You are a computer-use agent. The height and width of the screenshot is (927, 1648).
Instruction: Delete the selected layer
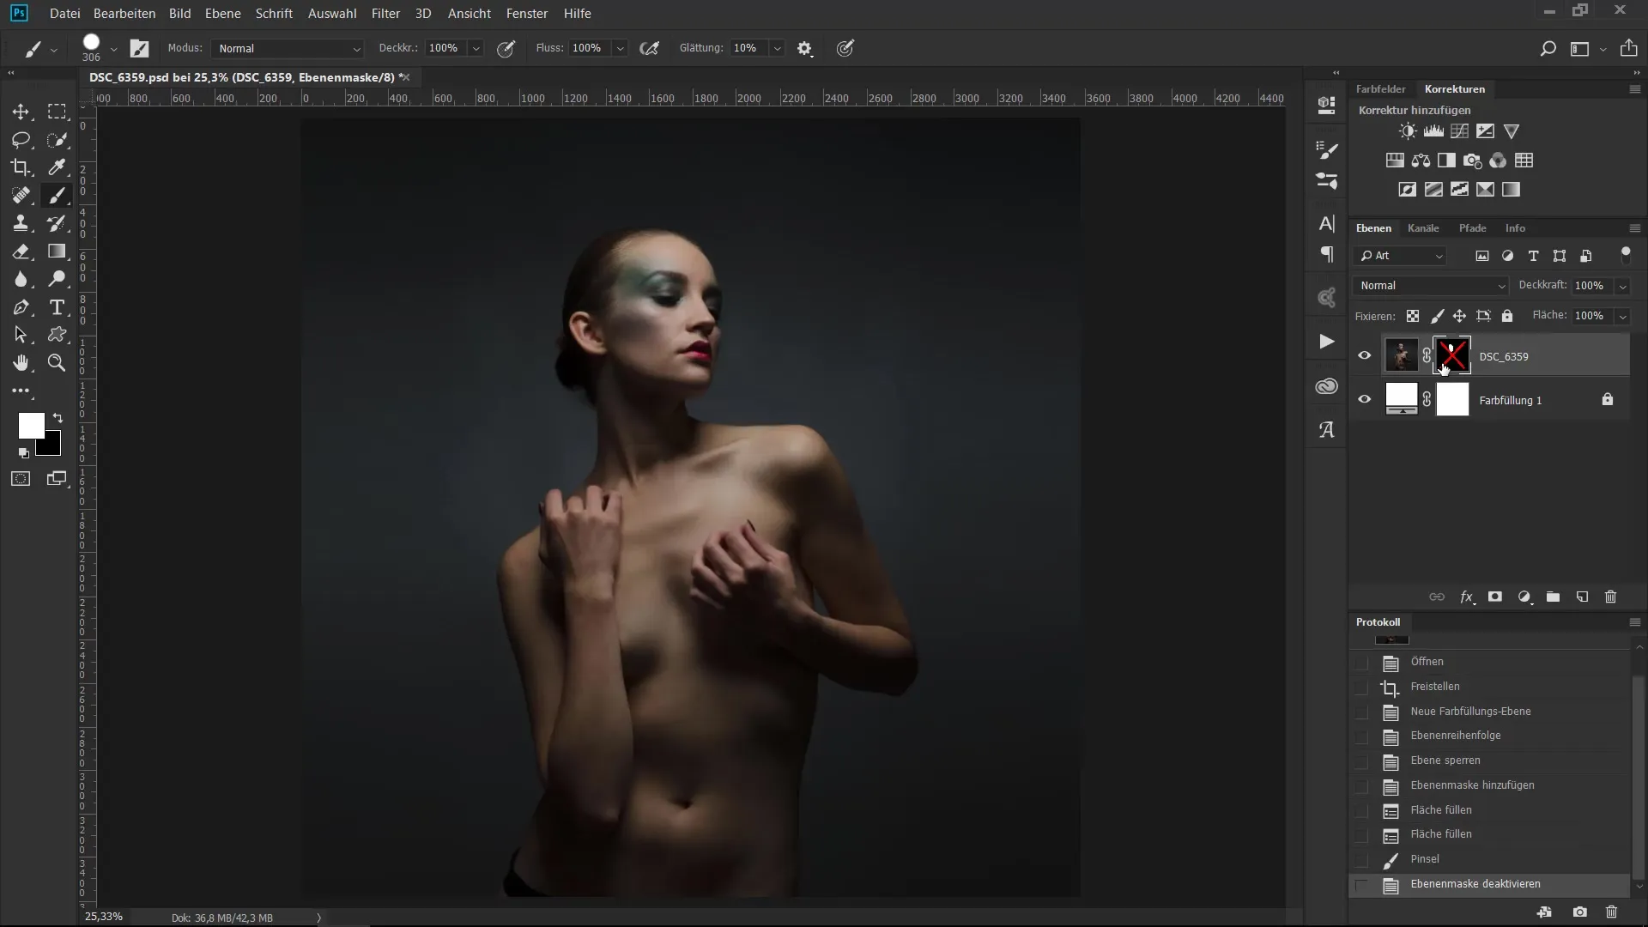[1611, 597]
